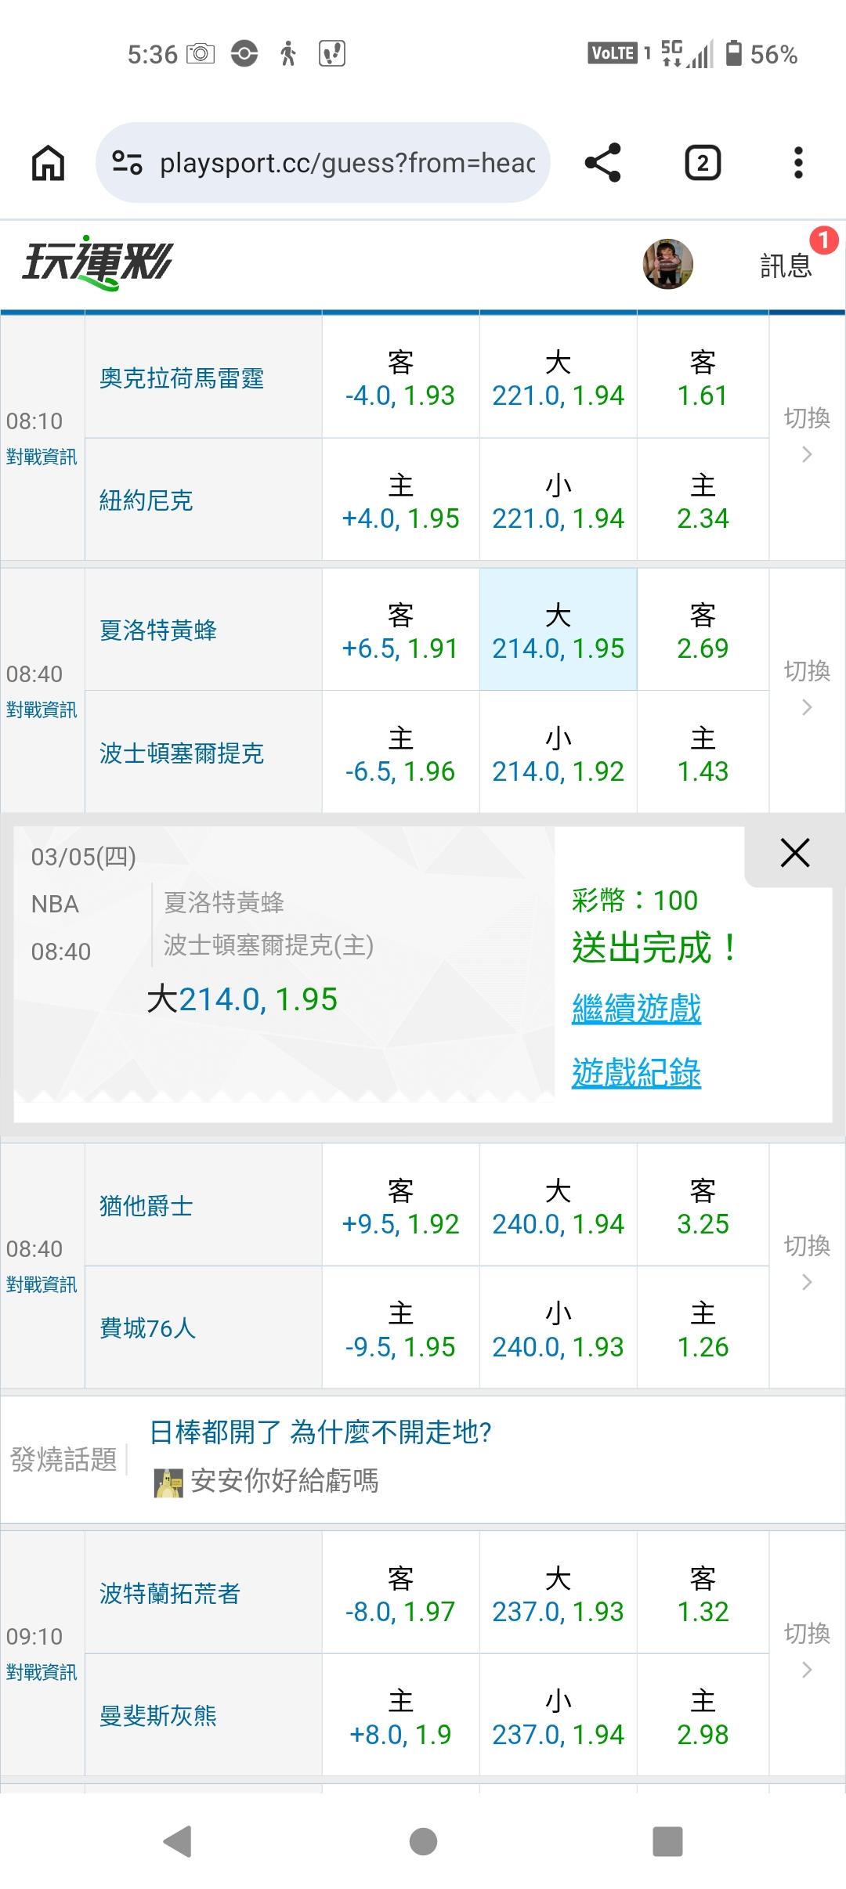This screenshot has width=846, height=1889.
Task: Select 客 -4.0, 1.93 Thunder spread
Action: tap(400, 377)
